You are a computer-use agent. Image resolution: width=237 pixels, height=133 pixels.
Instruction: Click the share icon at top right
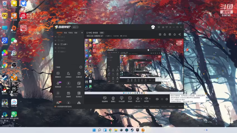point(180,34)
